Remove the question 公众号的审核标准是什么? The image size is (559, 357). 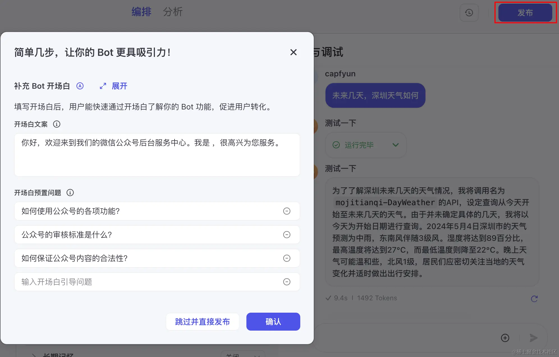[x=287, y=235]
